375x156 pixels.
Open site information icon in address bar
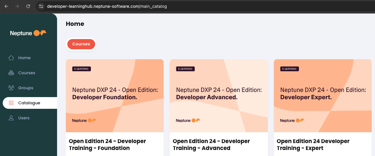pos(41,6)
